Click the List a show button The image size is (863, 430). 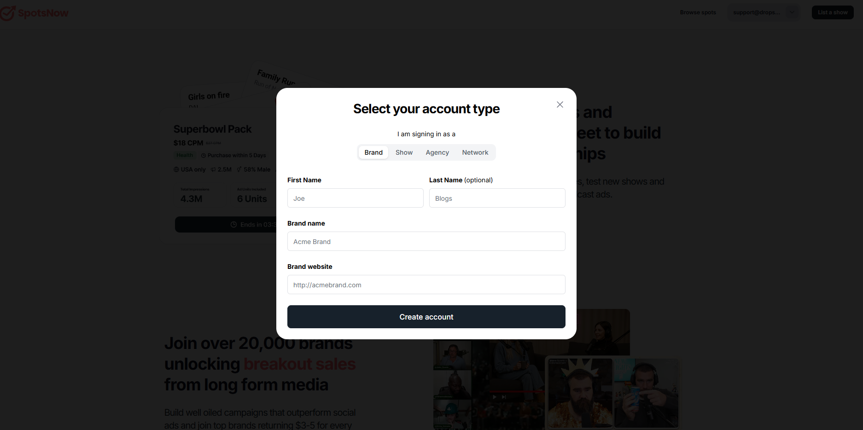833,12
